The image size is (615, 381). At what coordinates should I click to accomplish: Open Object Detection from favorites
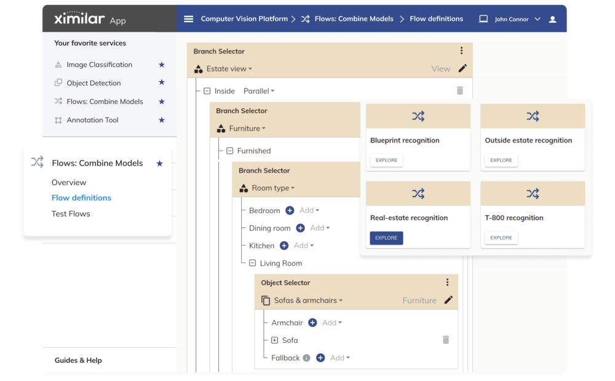[x=93, y=83]
